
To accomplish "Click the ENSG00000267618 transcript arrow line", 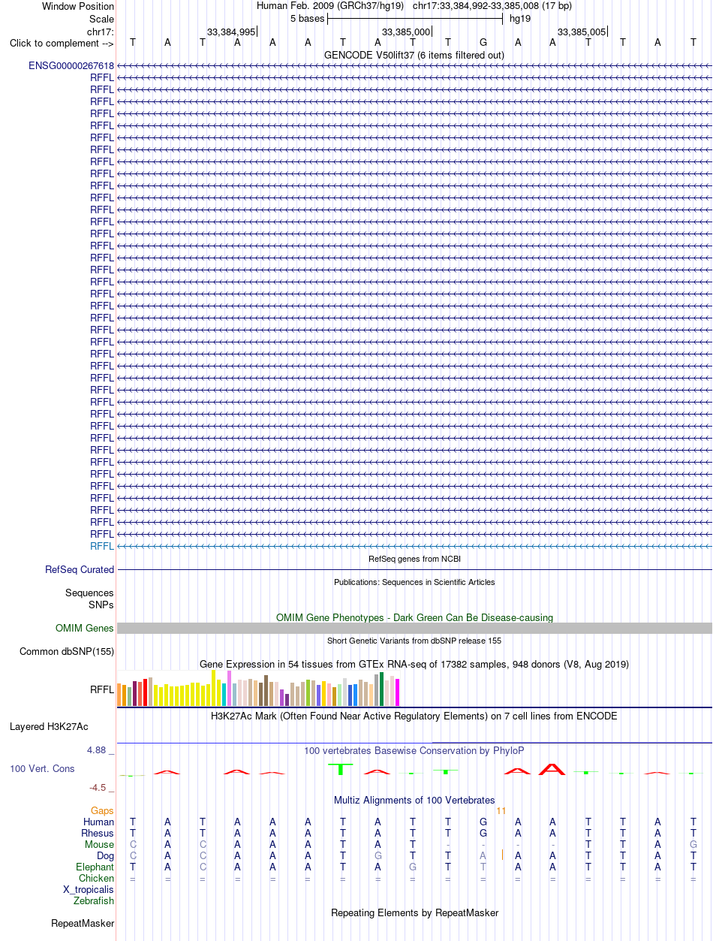I will [x=414, y=66].
